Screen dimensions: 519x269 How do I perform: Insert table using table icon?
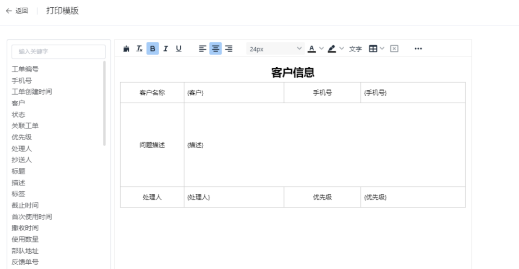pyautogui.click(x=373, y=49)
